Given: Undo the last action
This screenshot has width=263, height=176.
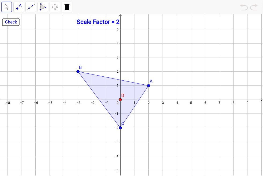Looking at the screenshot, I should pyautogui.click(x=244, y=7).
